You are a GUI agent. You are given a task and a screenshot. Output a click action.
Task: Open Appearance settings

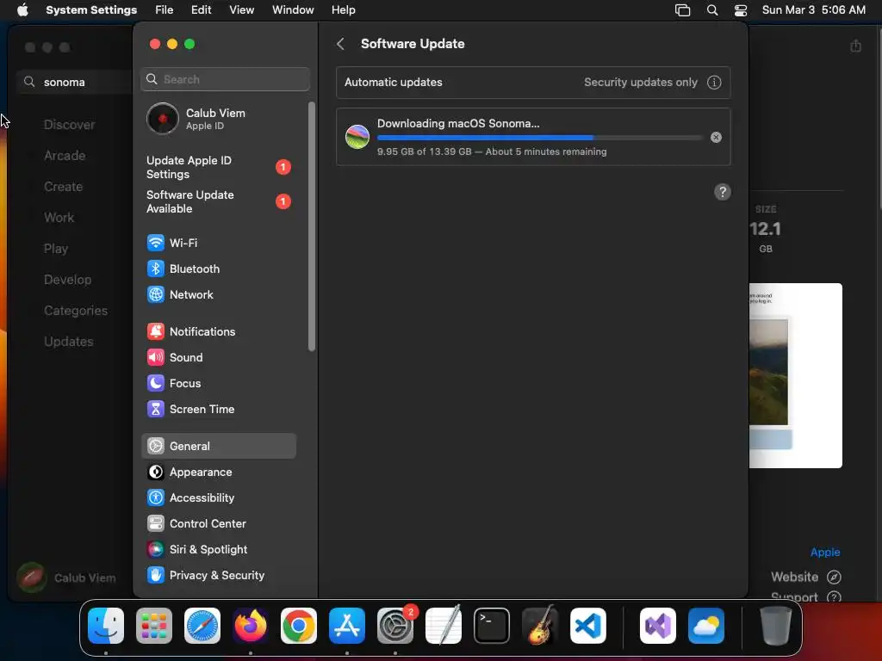[x=218, y=473]
